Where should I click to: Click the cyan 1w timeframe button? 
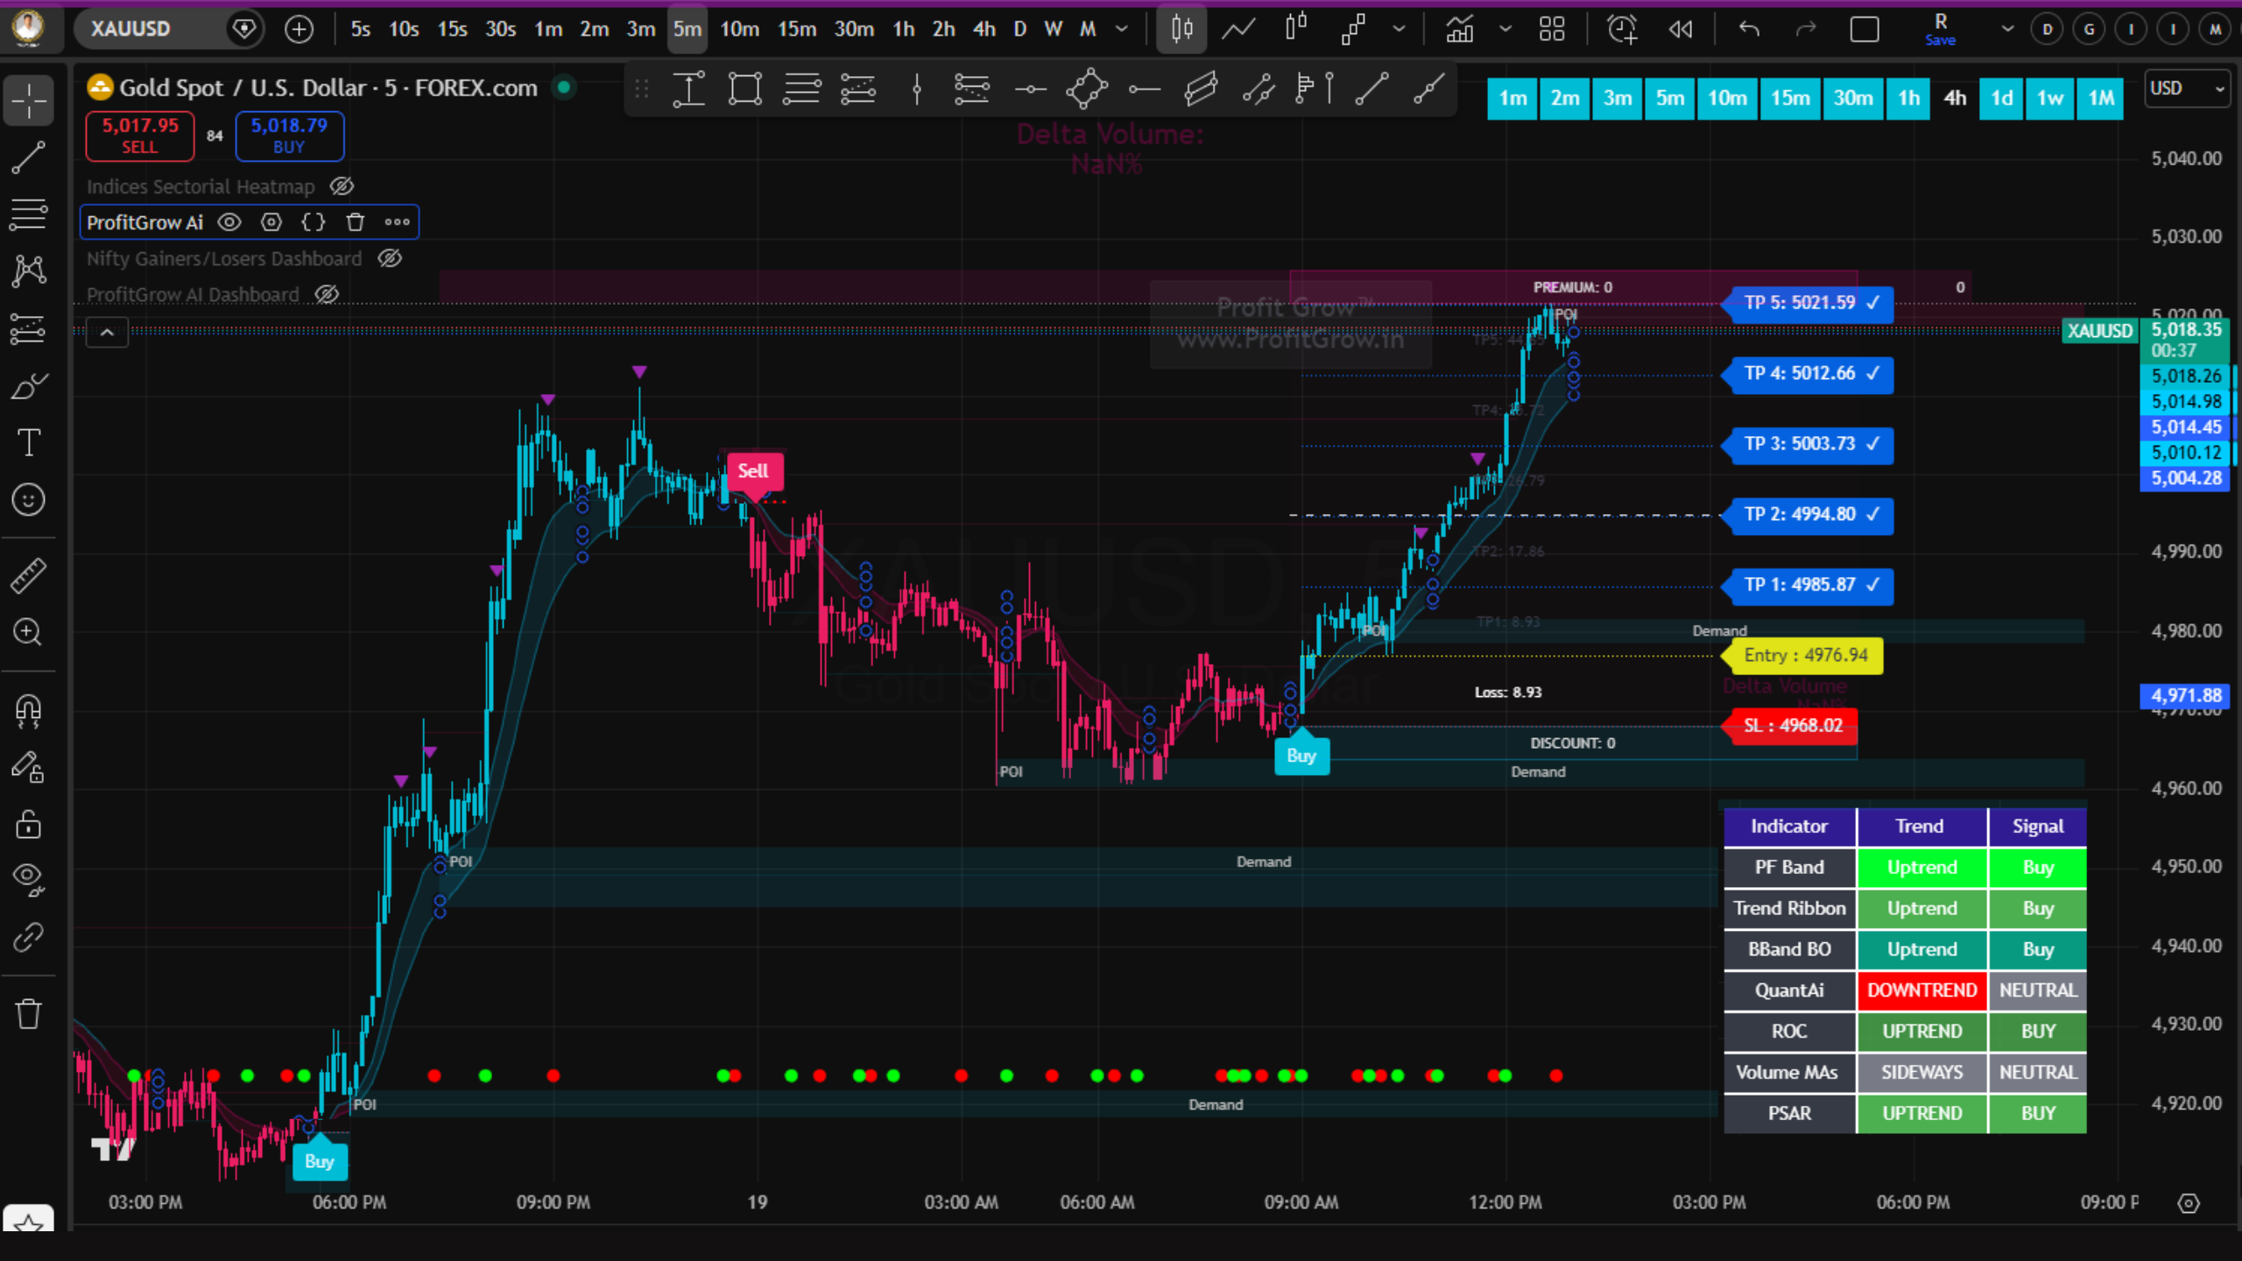[x=2050, y=98]
